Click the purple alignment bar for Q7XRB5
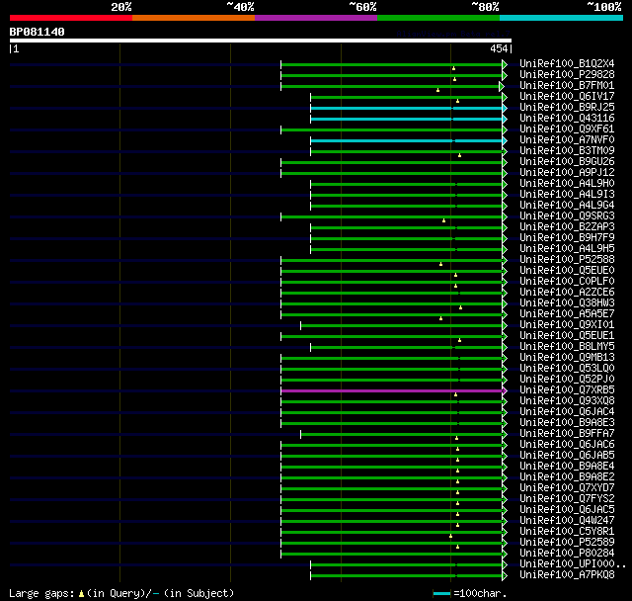This screenshot has height=601, width=632. 392,390
